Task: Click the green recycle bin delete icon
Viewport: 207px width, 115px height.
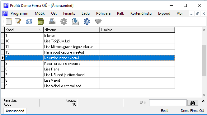Action: 41,22
